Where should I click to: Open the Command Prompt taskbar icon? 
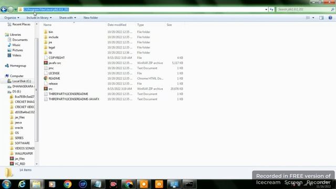point(189,184)
